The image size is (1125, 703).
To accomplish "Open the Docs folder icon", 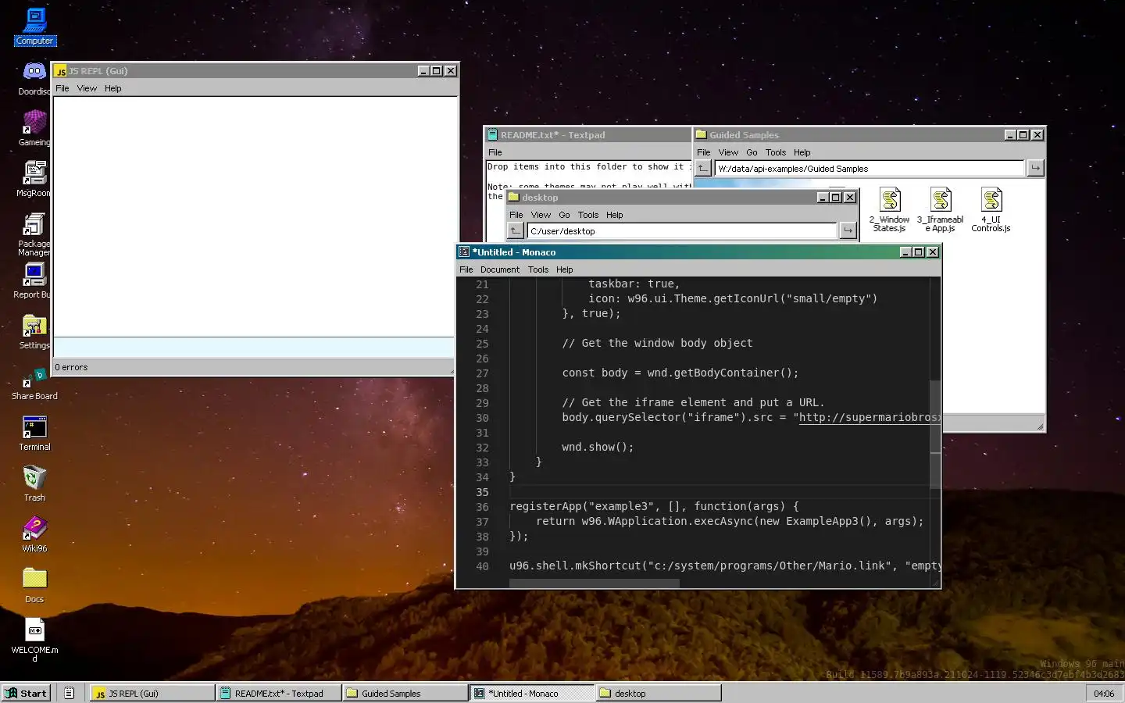I will [x=34, y=585].
